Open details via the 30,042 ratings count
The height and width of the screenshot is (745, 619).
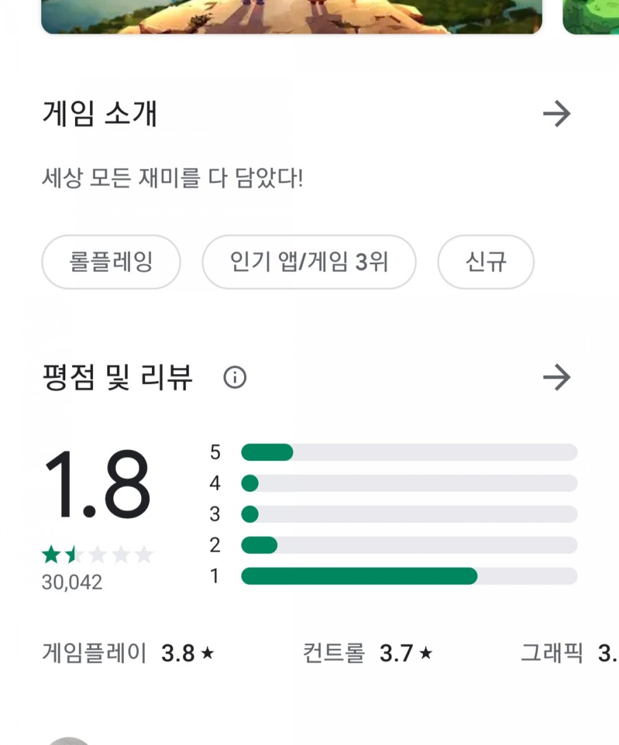(72, 583)
